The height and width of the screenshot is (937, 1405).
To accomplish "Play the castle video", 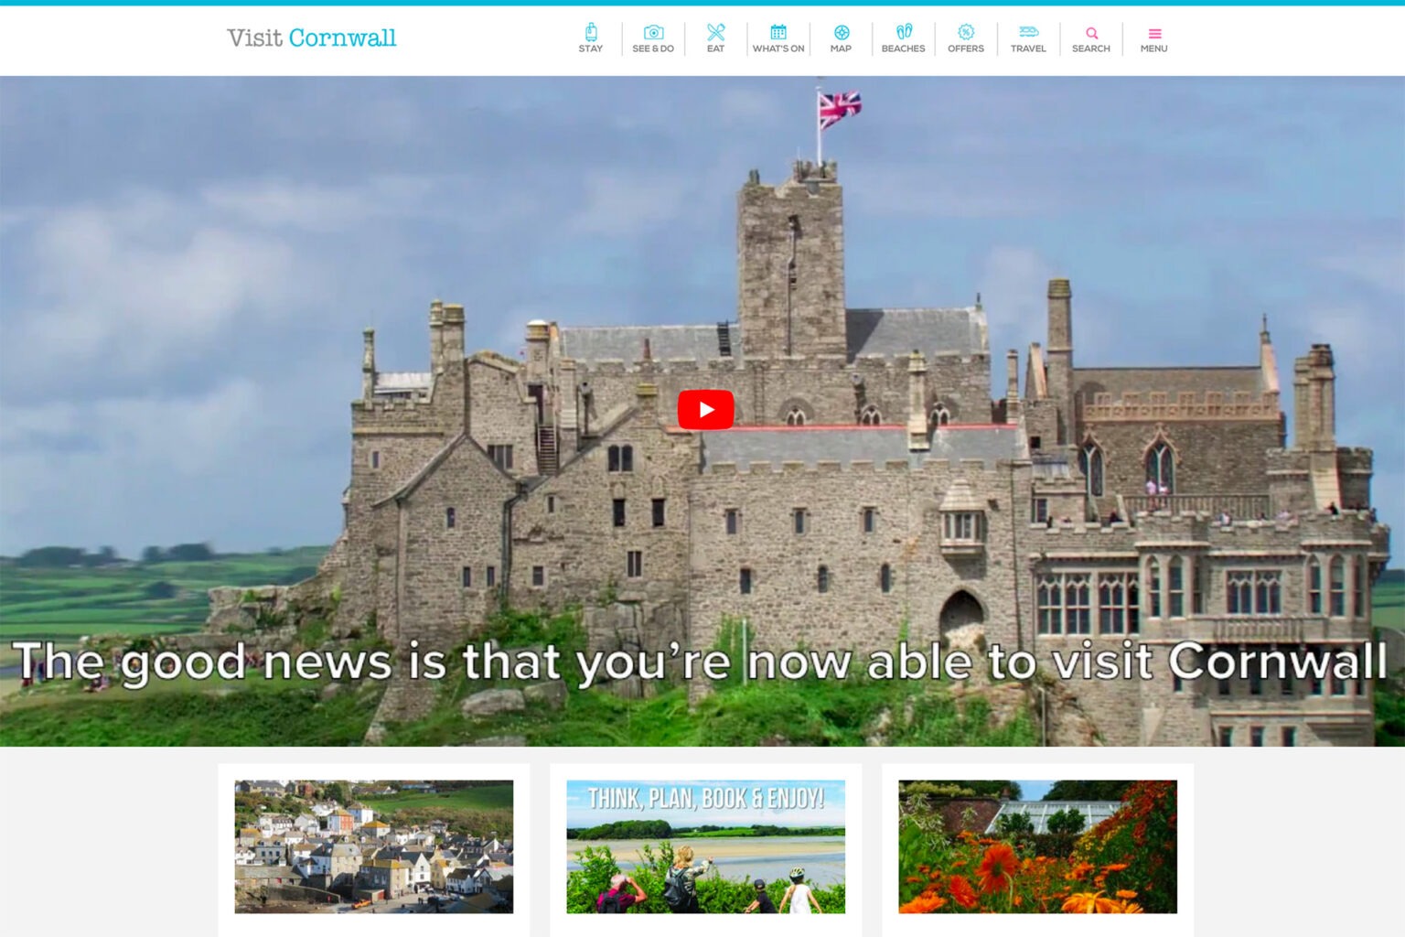I will pyautogui.click(x=706, y=409).
